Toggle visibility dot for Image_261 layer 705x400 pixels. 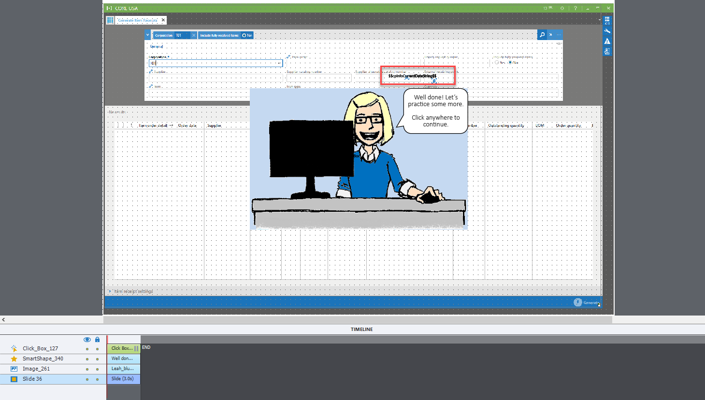tap(87, 369)
